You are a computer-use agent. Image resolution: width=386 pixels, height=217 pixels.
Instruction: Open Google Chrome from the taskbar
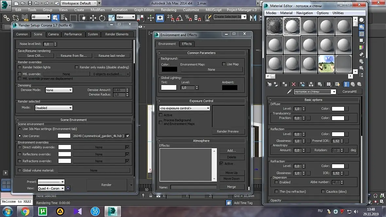25,211
